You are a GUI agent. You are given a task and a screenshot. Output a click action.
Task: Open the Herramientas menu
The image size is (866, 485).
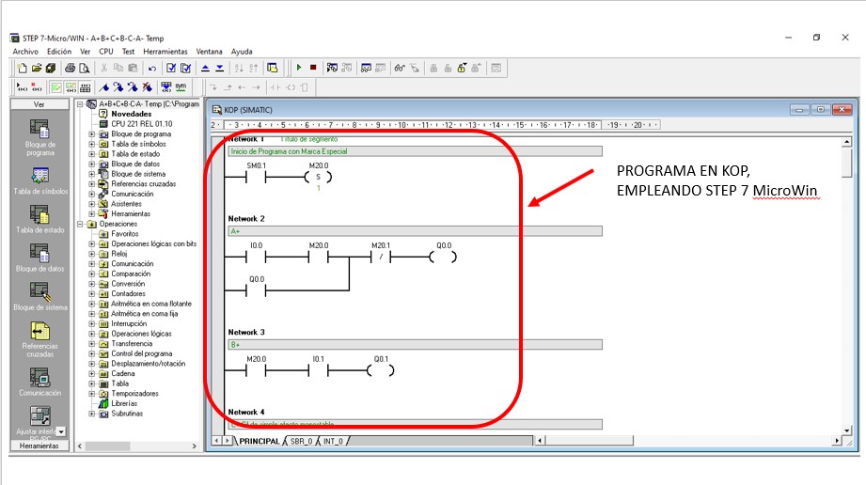click(165, 52)
